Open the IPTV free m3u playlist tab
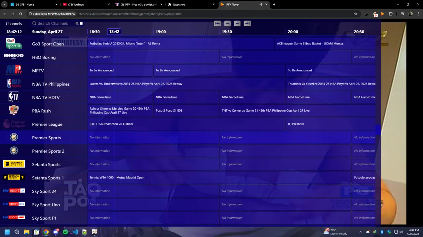The width and height of the screenshot is (423, 237). click(139, 5)
